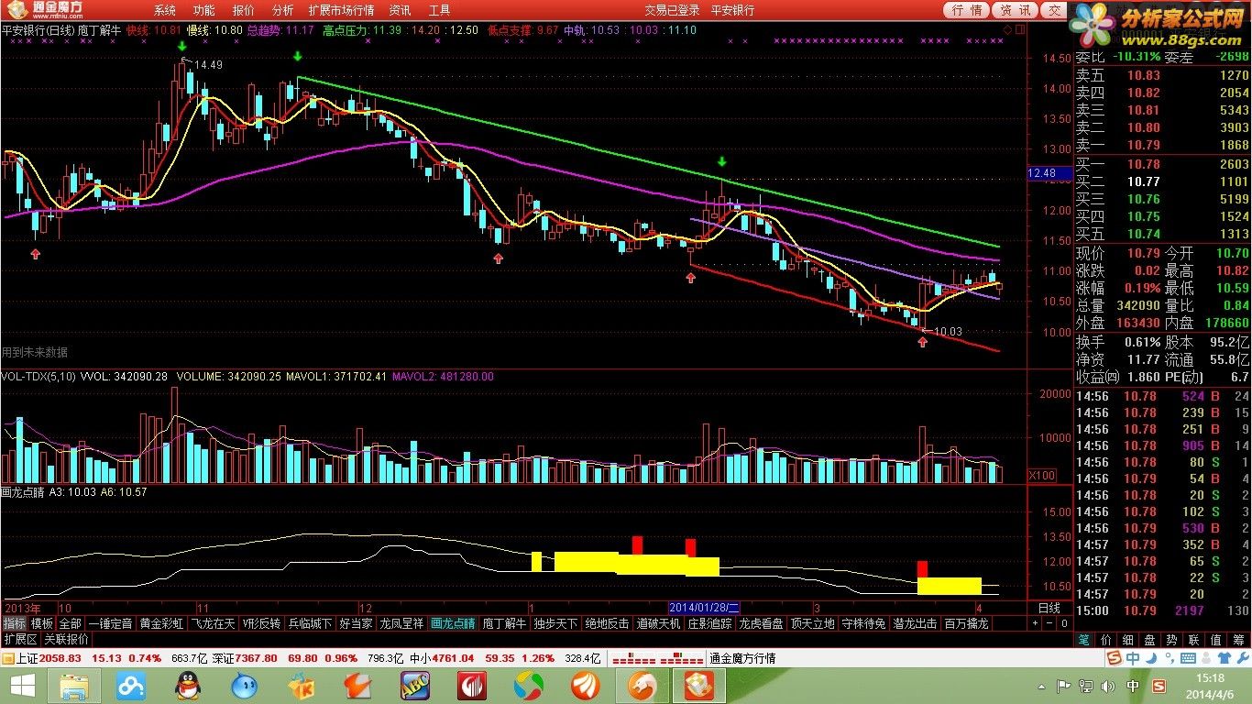Switch to the 黄金彩虹 indicator tab
Screen dimensions: 1252x704
[x=161, y=623]
